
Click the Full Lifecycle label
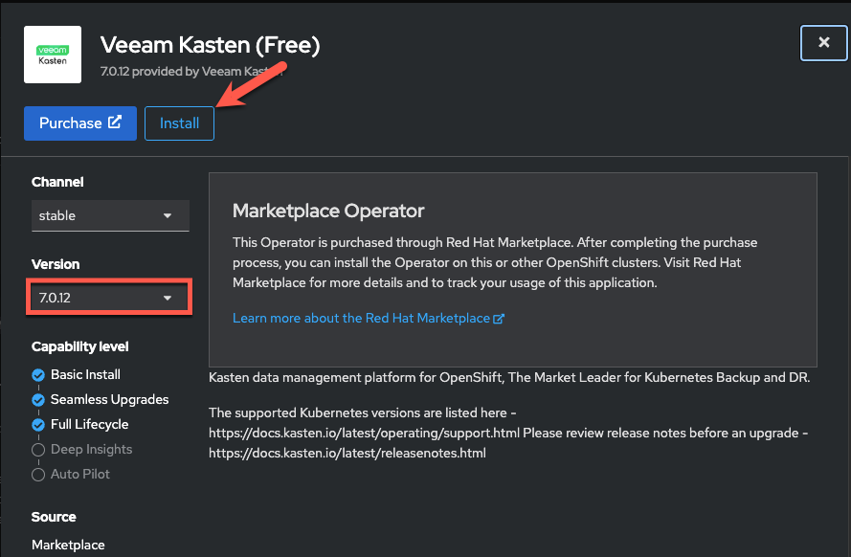[90, 424]
